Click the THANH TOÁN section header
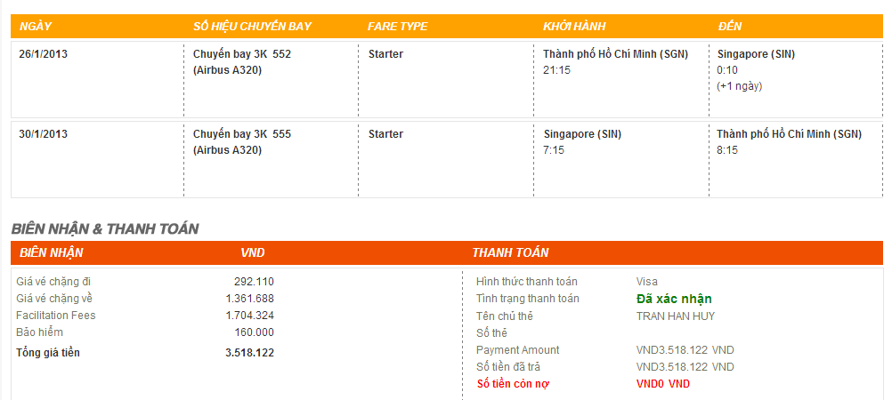 (510, 253)
